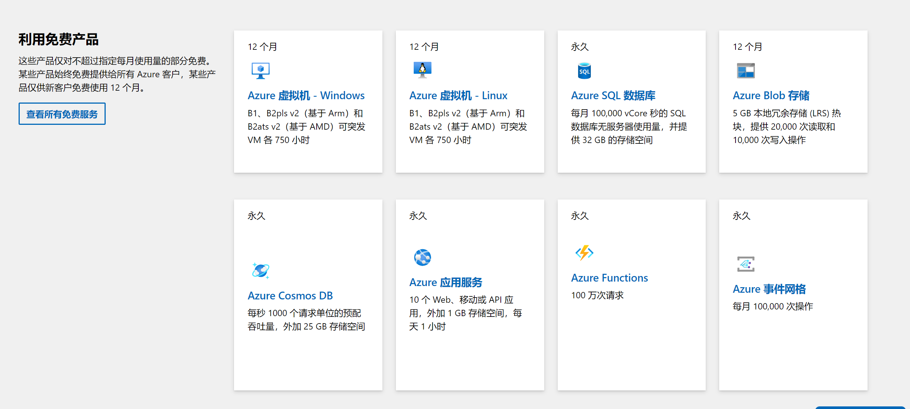
Task: Open the Azure 应用服务 product link
Action: click(445, 282)
